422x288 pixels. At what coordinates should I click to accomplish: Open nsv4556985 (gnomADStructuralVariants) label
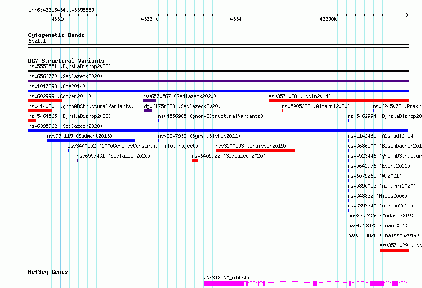tap(211, 116)
